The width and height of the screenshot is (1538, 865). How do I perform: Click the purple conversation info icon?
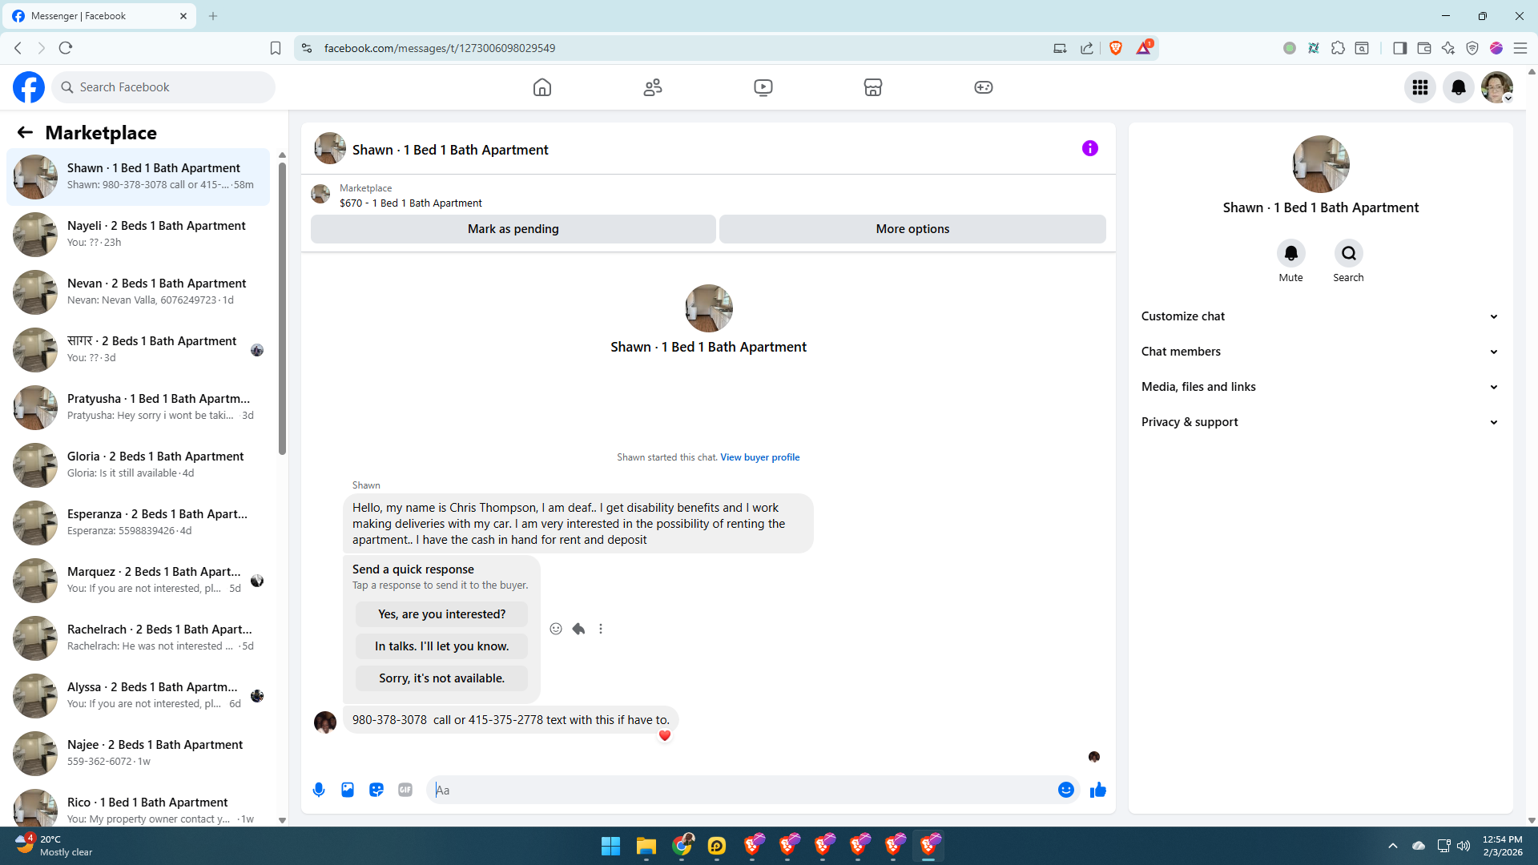[x=1089, y=148]
